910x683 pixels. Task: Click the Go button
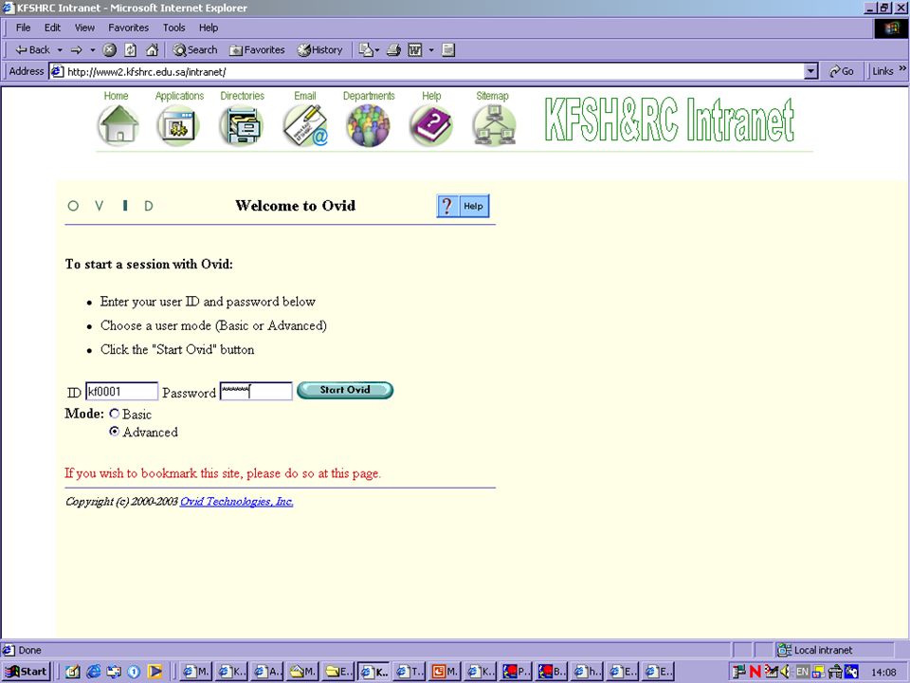(842, 71)
